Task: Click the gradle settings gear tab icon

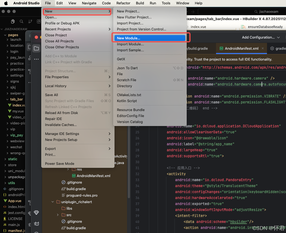Action: 272,48
